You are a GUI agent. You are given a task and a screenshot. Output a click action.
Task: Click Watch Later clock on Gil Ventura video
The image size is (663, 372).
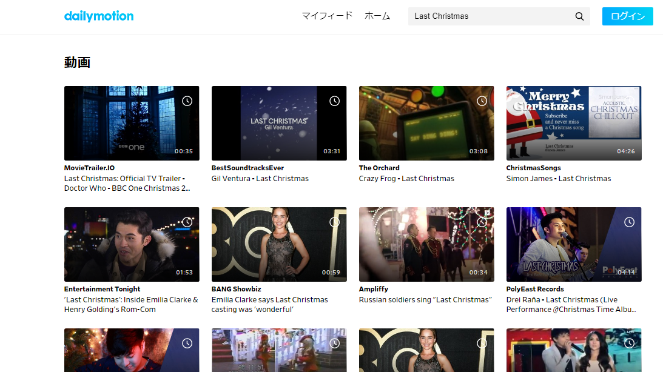click(x=334, y=101)
